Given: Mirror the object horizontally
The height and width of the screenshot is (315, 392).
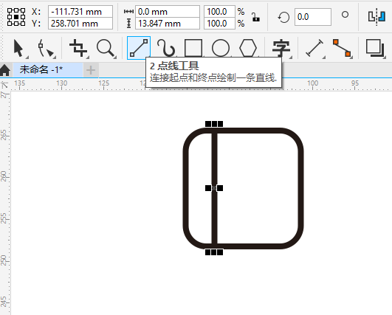Looking at the screenshot, I should (x=376, y=17).
